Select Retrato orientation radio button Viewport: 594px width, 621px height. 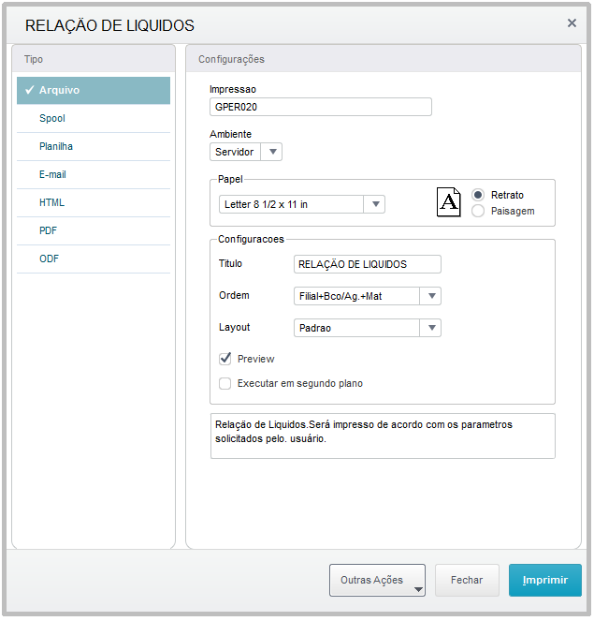click(478, 195)
